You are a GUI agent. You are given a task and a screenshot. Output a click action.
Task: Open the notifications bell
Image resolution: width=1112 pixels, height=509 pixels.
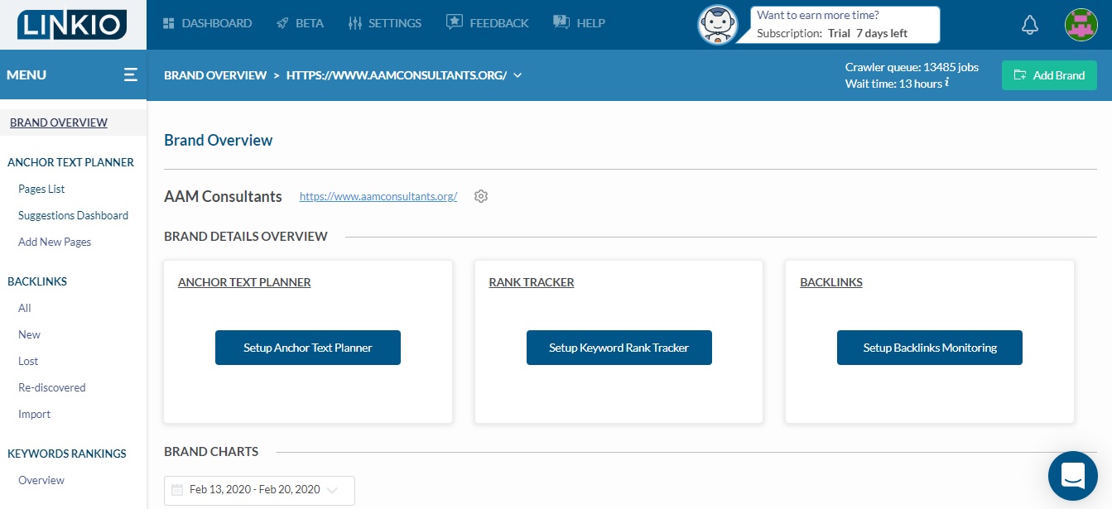pos(1029,24)
